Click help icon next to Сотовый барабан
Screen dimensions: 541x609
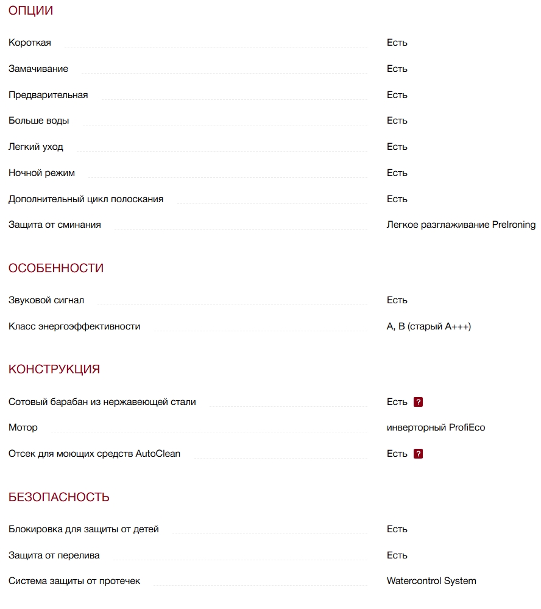418,402
